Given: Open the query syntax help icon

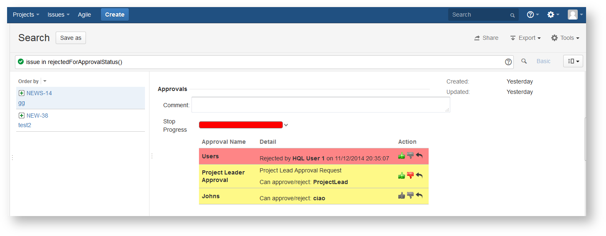Looking at the screenshot, I should (x=508, y=62).
